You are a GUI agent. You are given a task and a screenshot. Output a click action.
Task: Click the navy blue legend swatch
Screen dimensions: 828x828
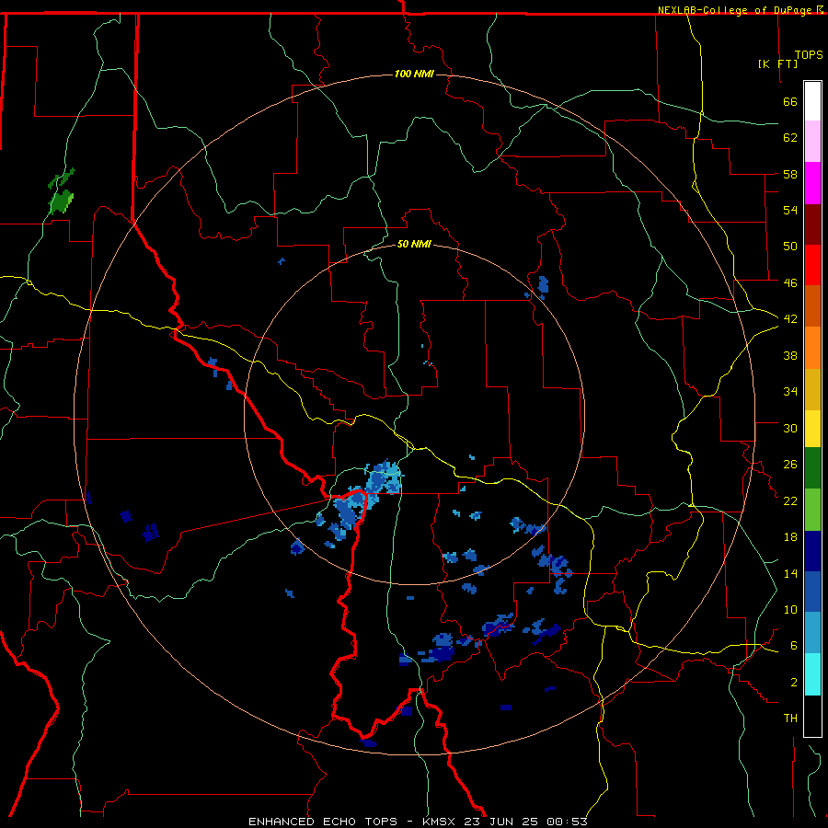pyautogui.click(x=812, y=551)
